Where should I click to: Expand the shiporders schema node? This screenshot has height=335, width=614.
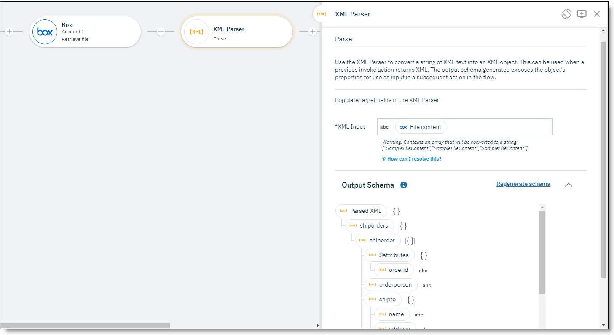[369, 225]
